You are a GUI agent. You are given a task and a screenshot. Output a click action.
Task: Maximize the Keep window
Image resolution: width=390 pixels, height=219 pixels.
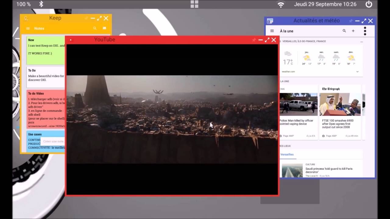click(x=99, y=19)
